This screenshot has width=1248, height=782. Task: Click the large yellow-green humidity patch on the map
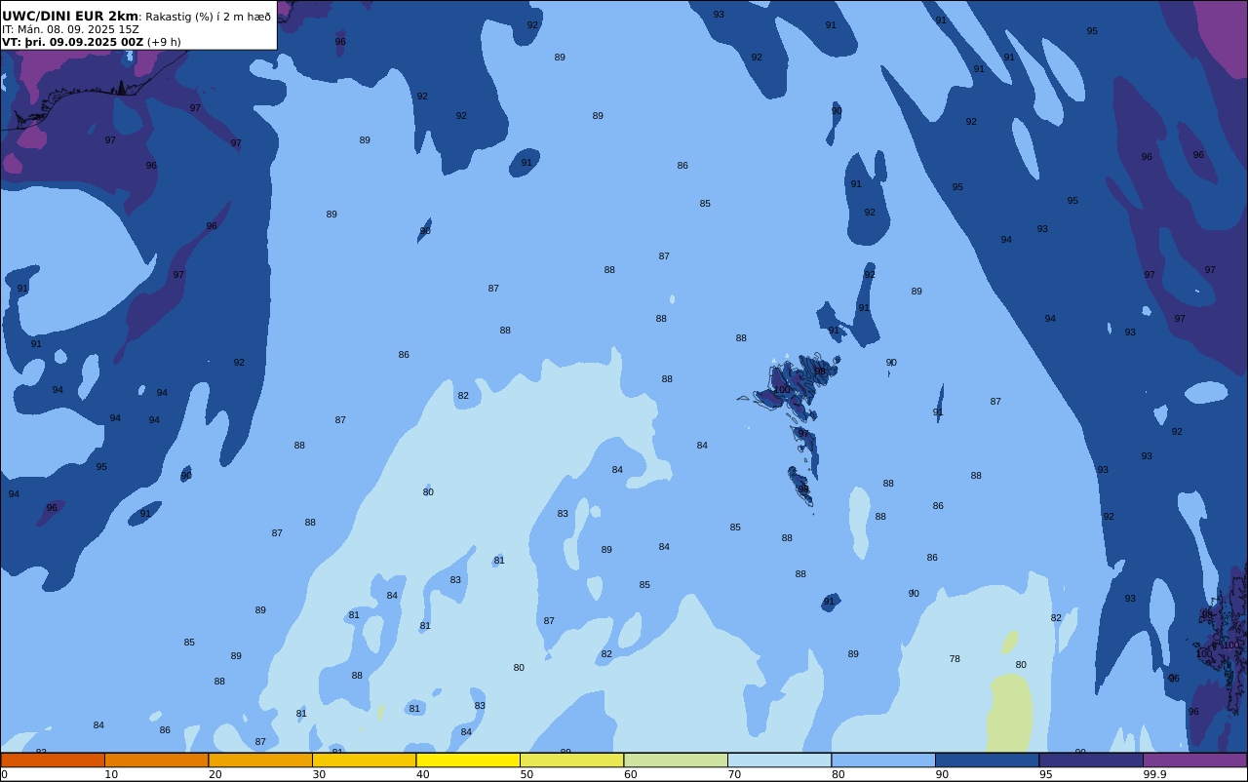pyautogui.click(x=1010, y=712)
